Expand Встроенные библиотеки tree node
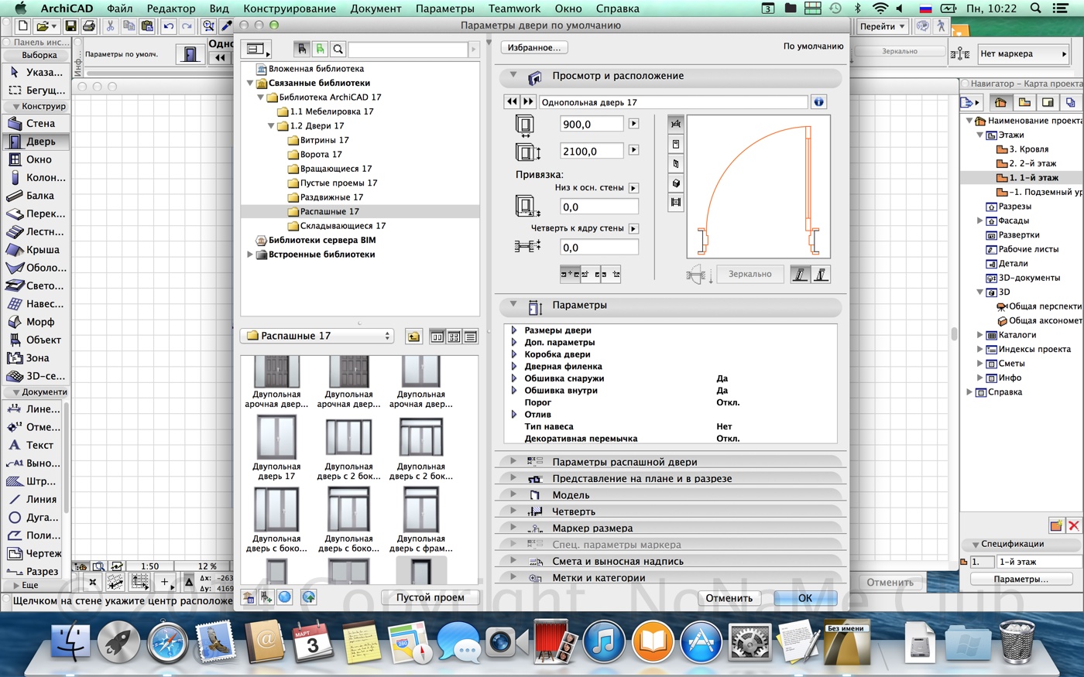 click(250, 255)
